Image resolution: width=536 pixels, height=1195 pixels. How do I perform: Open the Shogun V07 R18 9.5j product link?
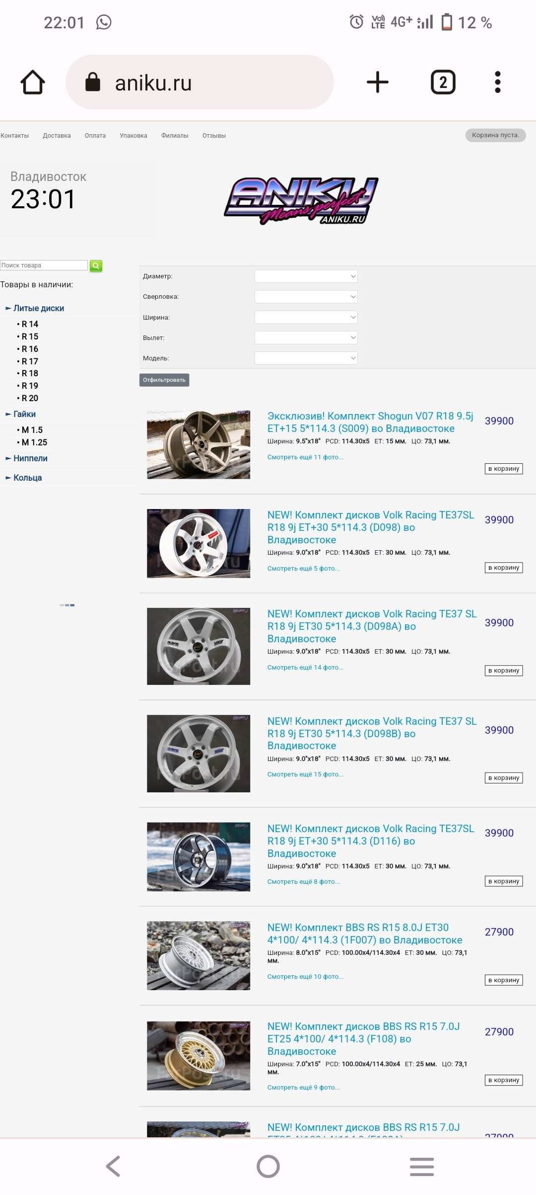point(370,422)
